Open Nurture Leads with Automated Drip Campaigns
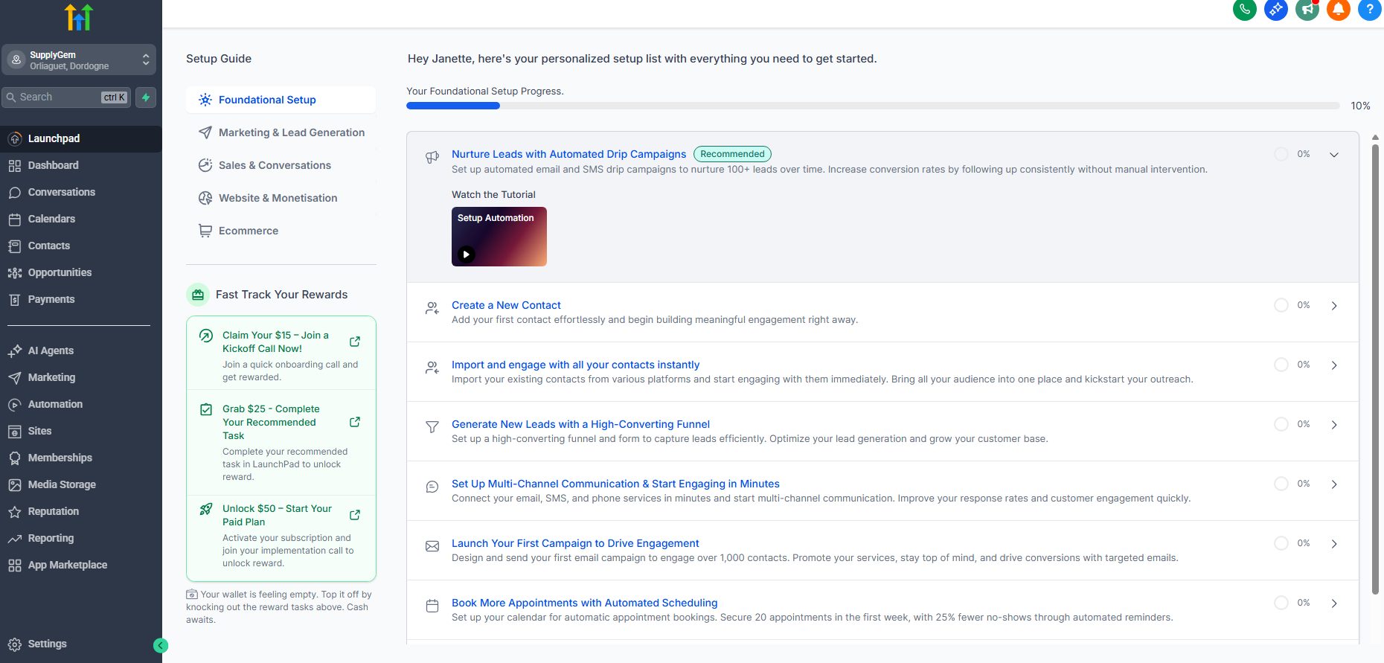This screenshot has height=663, width=1384. pos(568,154)
